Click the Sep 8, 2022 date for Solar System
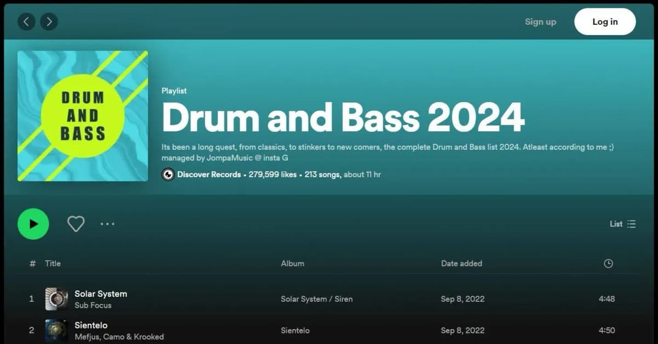 click(463, 299)
